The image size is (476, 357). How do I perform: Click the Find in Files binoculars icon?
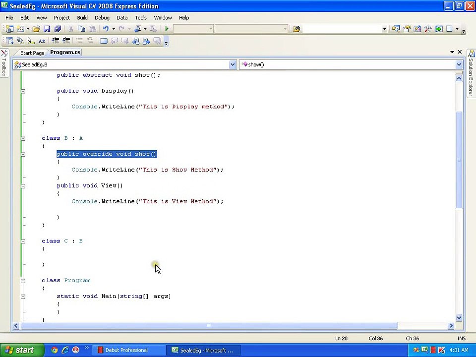(x=297, y=29)
